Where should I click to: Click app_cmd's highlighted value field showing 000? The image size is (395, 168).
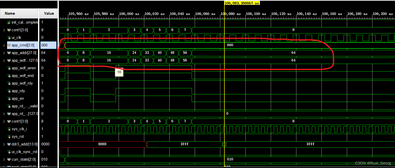point(48,45)
